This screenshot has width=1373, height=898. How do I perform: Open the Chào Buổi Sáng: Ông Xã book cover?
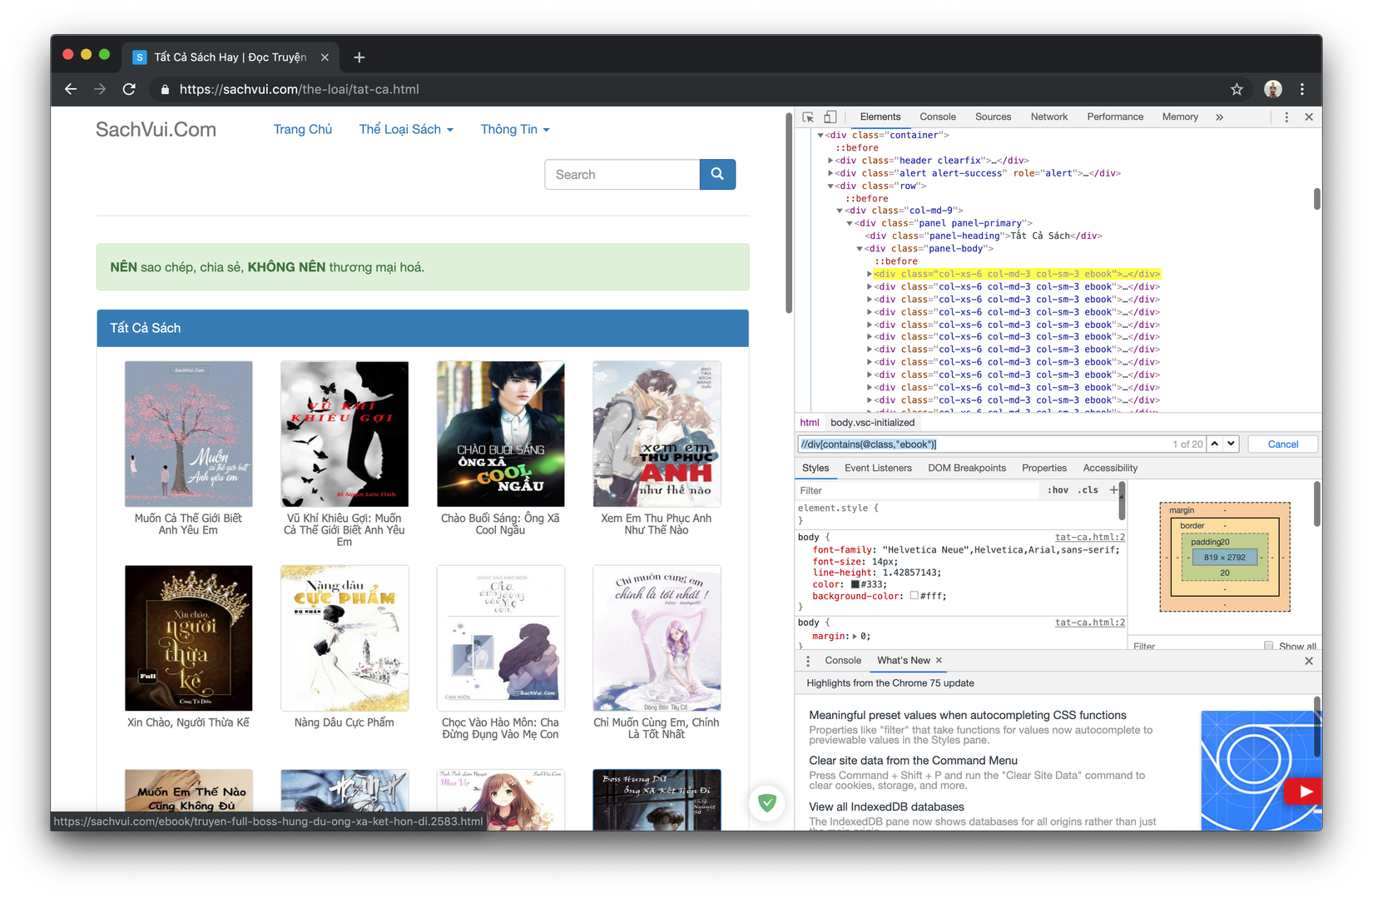coord(501,434)
